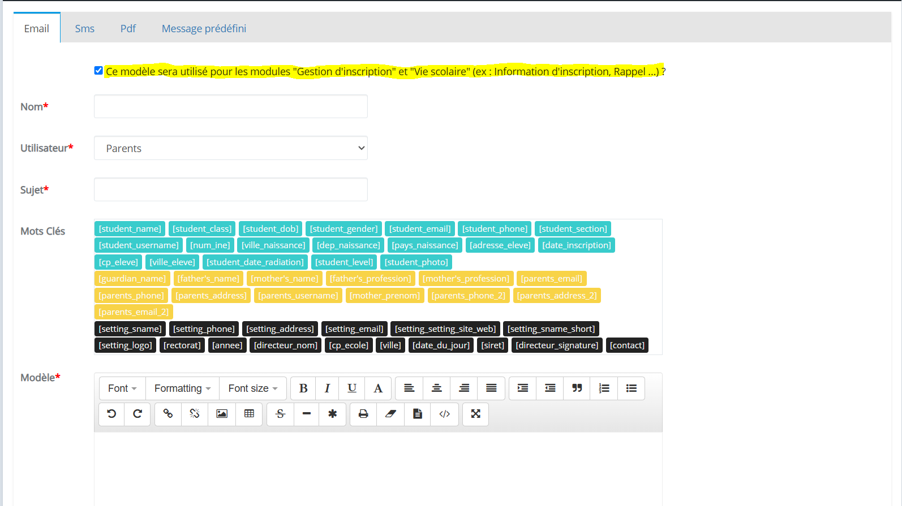Insert the [contact] keyword
902x506 pixels.
click(x=627, y=345)
